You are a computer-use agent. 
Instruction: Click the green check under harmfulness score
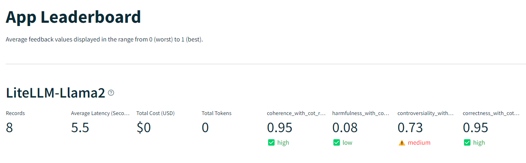pos(336,143)
